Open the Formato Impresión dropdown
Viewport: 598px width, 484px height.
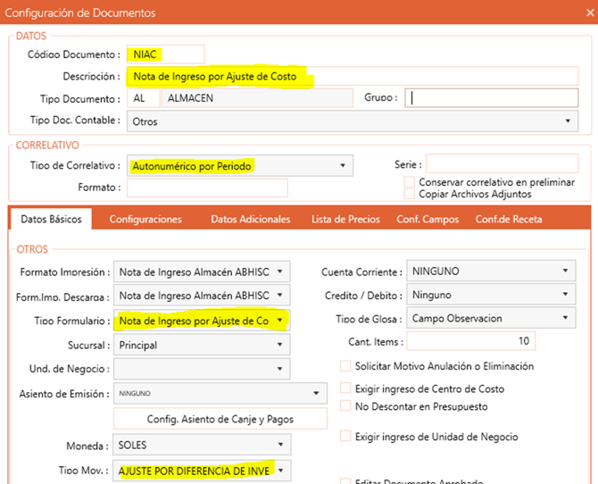pyautogui.click(x=280, y=271)
